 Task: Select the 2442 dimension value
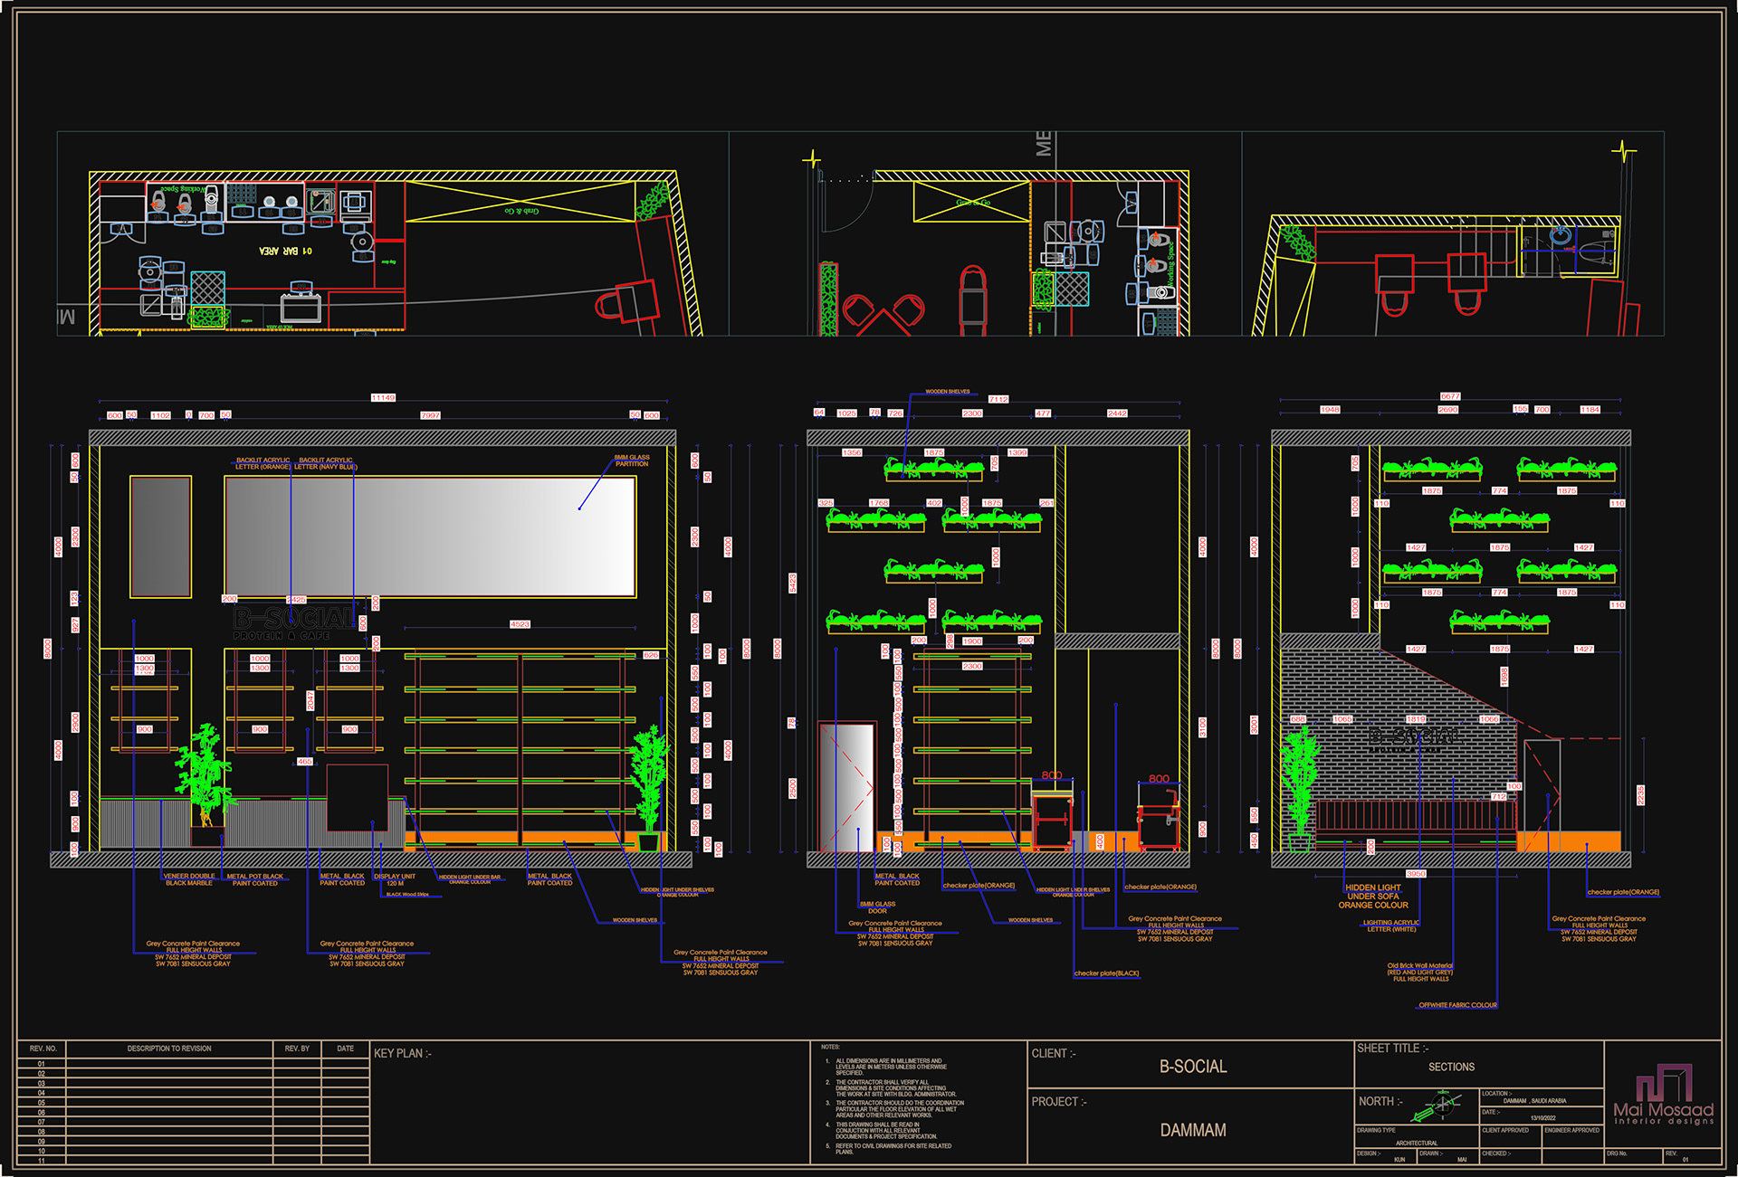tap(1117, 413)
